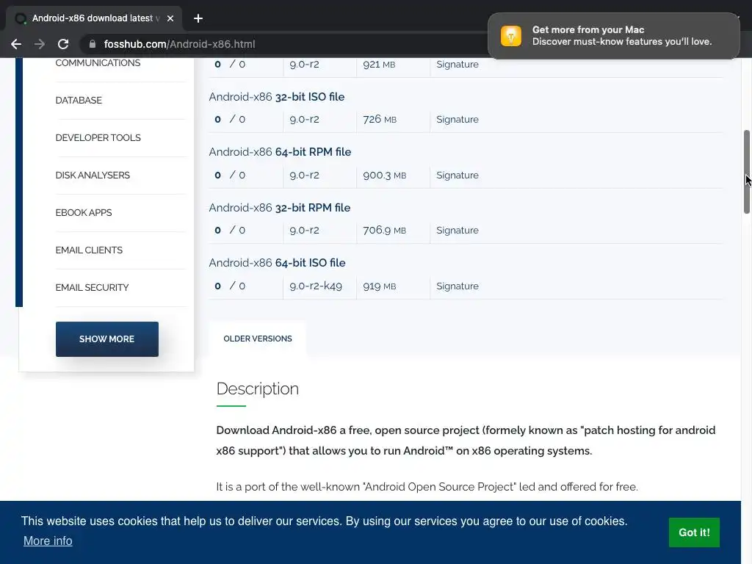Screen dimensions: 752x564
Task: Click the 0 / 0 rating of 32-bit RPM
Action: 230,230
